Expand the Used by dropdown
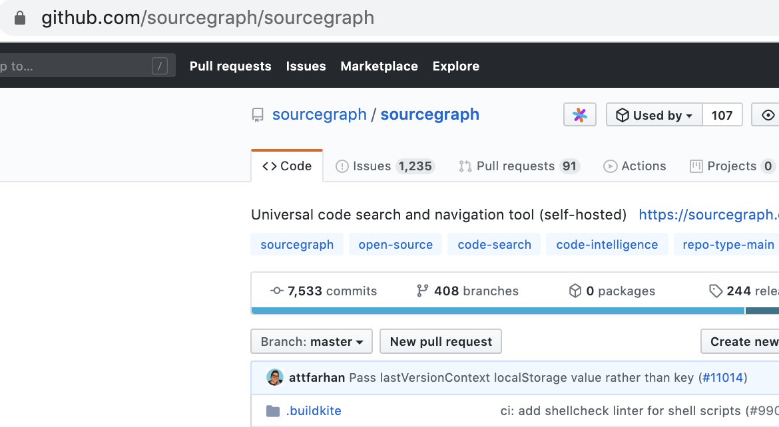This screenshot has height=427, width=779. click(654, 115)
